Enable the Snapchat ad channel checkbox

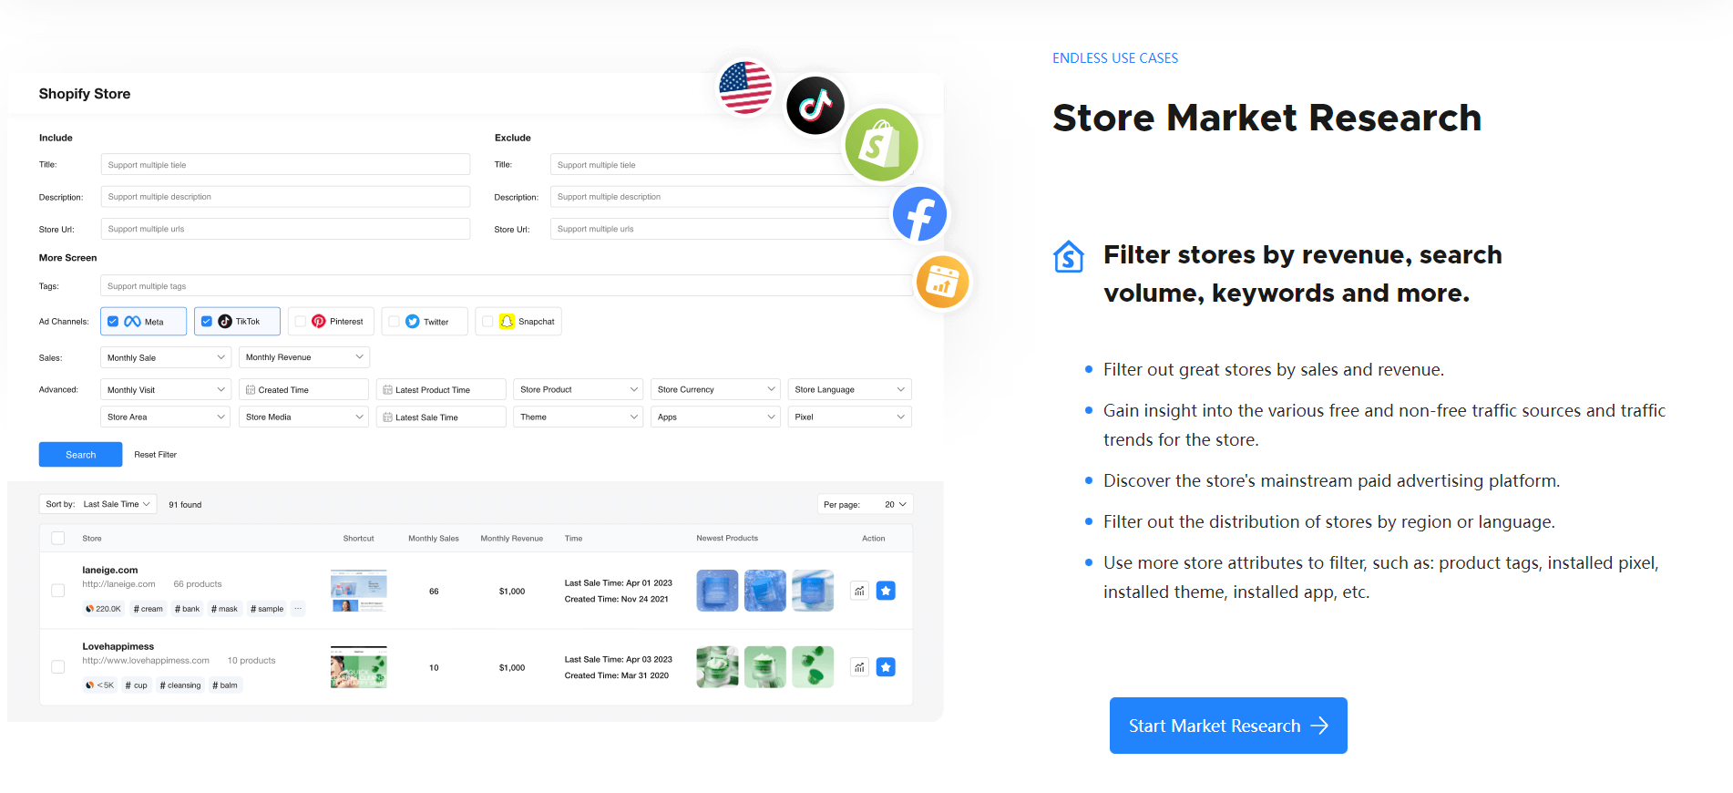click(487, 322)
